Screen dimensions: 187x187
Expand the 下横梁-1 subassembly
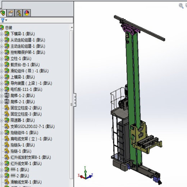click(x=1, y=34)
